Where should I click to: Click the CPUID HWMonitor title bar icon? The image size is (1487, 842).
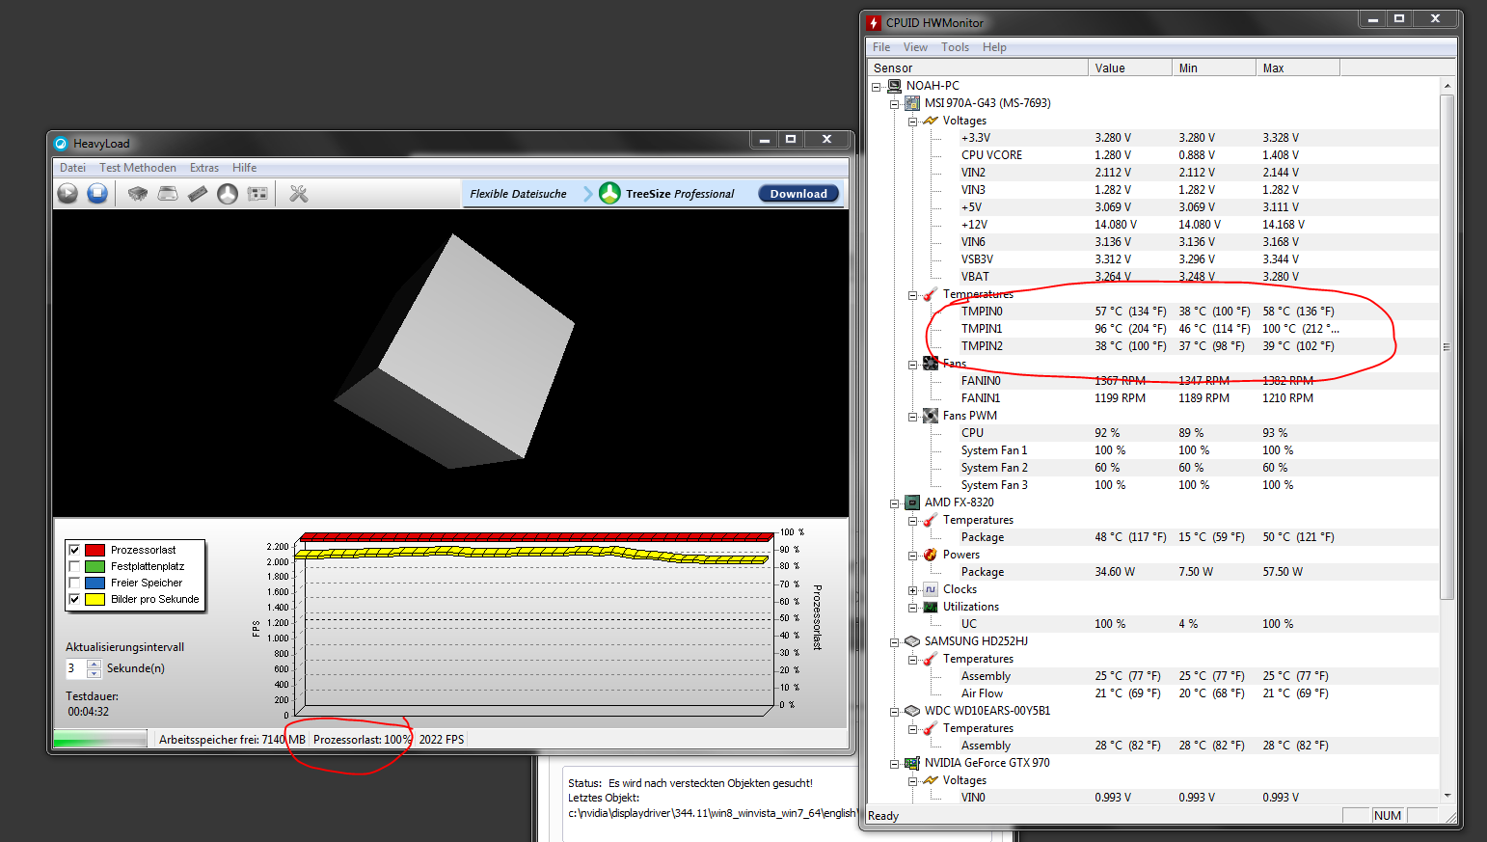pos(874,22)
